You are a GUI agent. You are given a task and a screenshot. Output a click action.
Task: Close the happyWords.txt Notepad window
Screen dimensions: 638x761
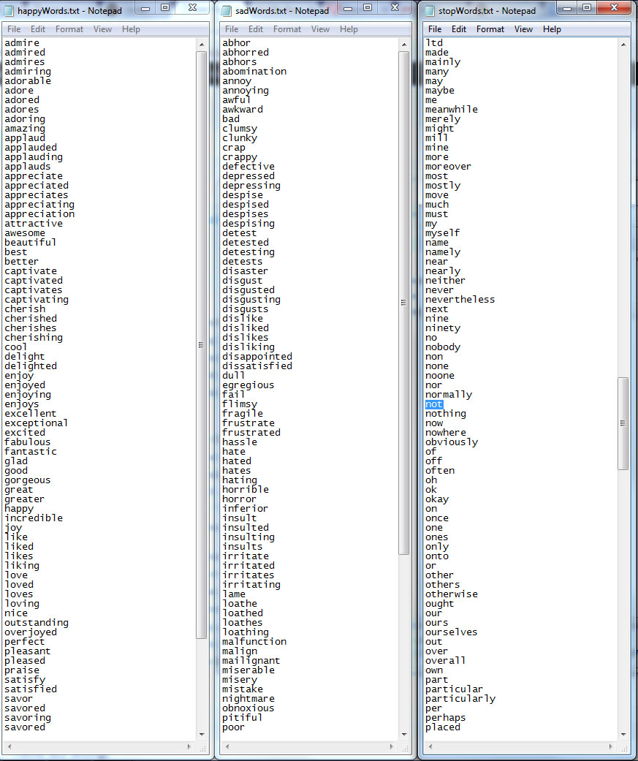tap(193, 8)
